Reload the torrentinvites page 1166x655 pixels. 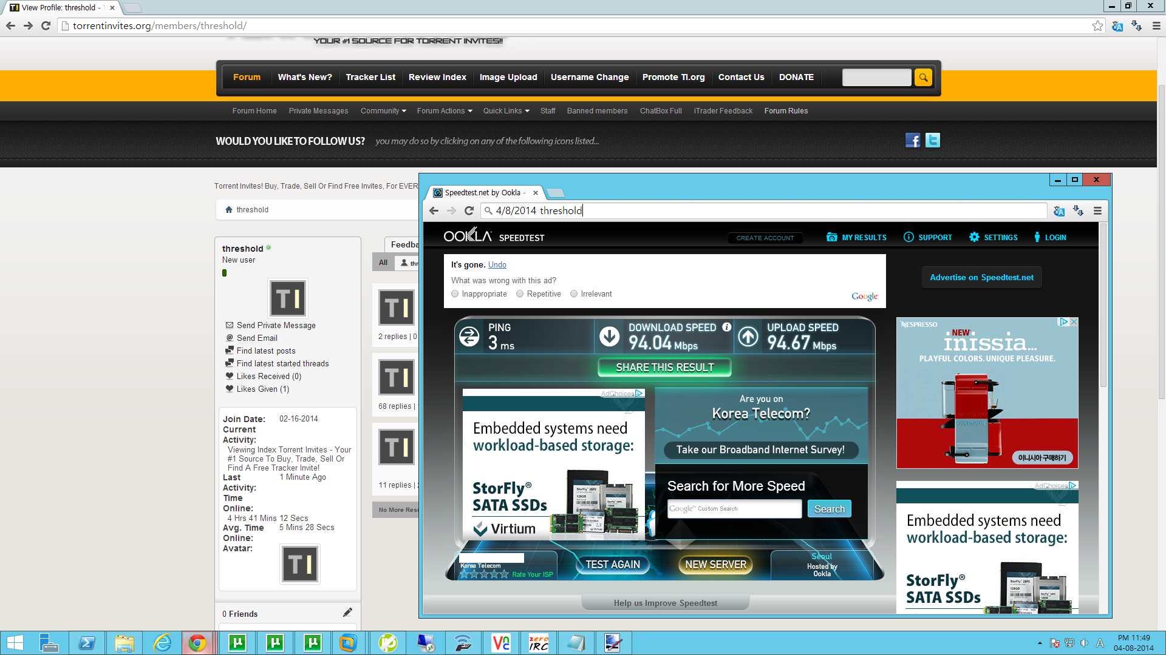click(46, 25)
